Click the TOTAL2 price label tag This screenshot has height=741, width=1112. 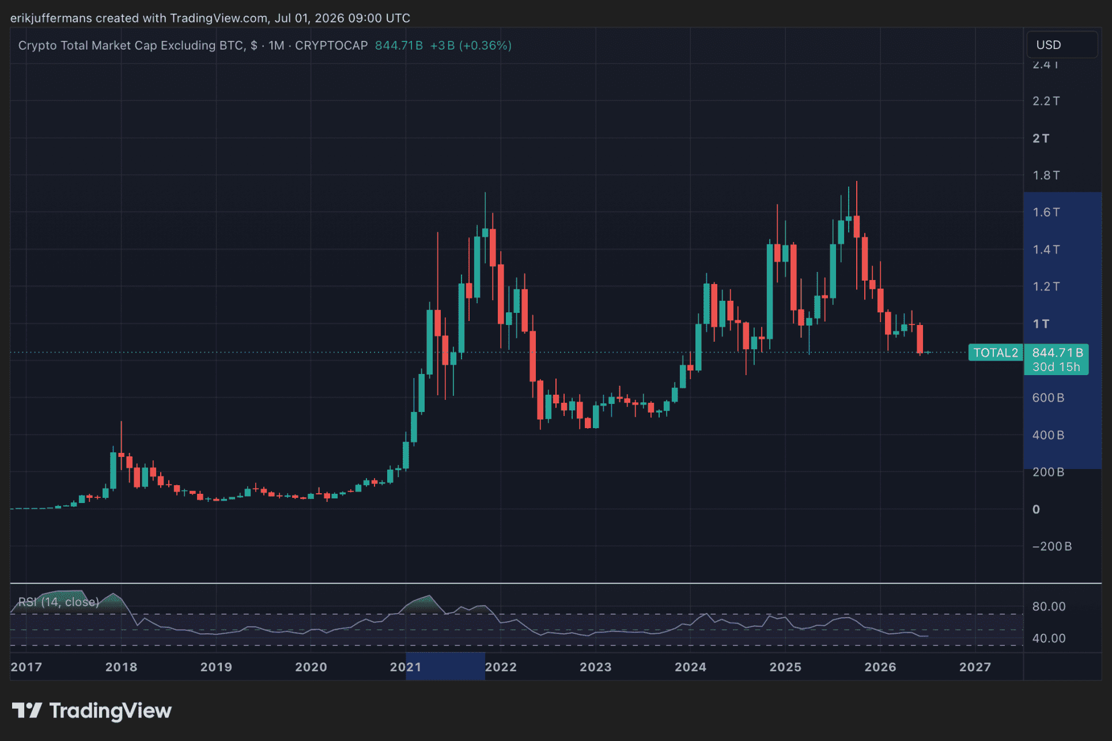coord(996,353)
